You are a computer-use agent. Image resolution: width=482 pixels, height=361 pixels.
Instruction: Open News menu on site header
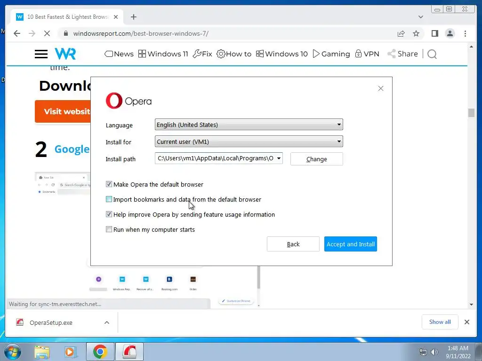119,54
